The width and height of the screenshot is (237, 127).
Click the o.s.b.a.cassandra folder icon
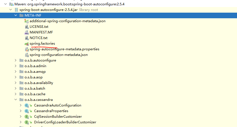point(21,100)
